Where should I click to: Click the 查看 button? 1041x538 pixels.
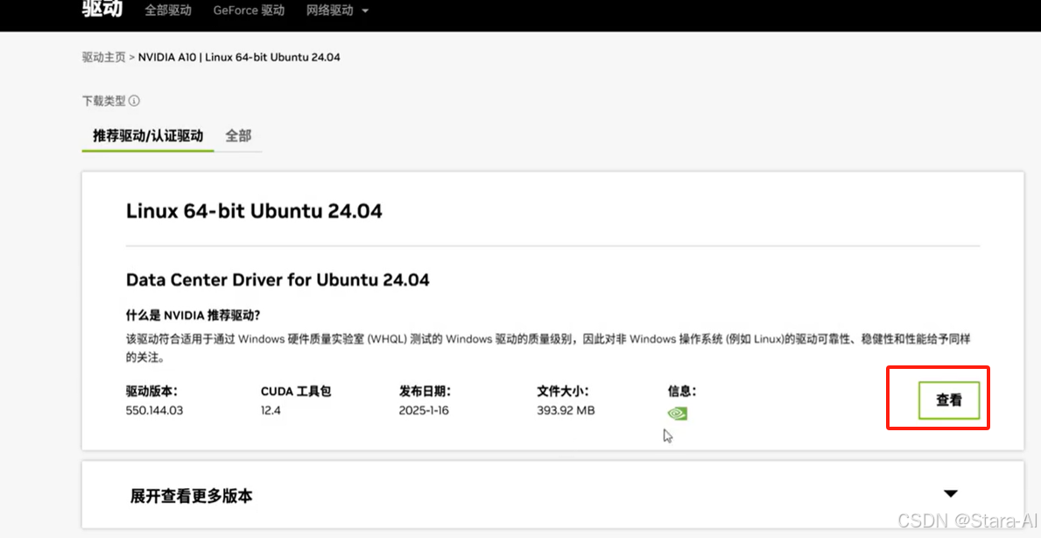point(949,400)
